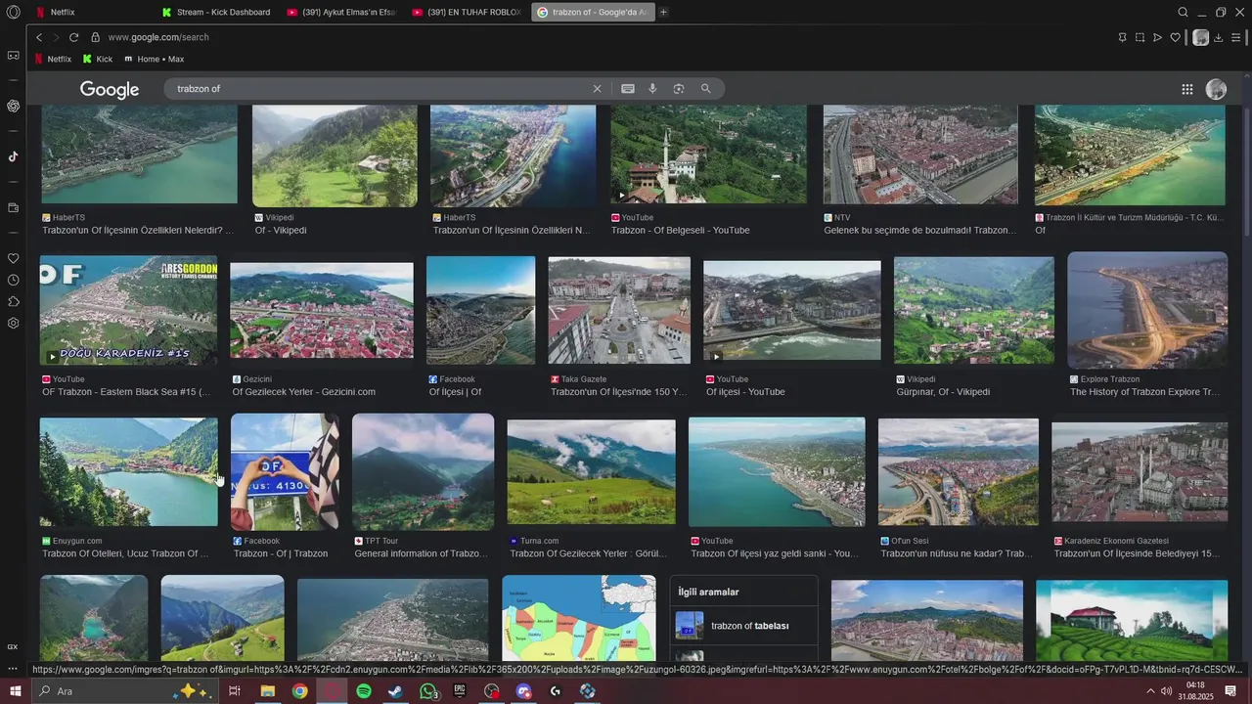Go back with the browser back arrow
The width and height of the screenshot is (1252, 704).
point(39,37)
